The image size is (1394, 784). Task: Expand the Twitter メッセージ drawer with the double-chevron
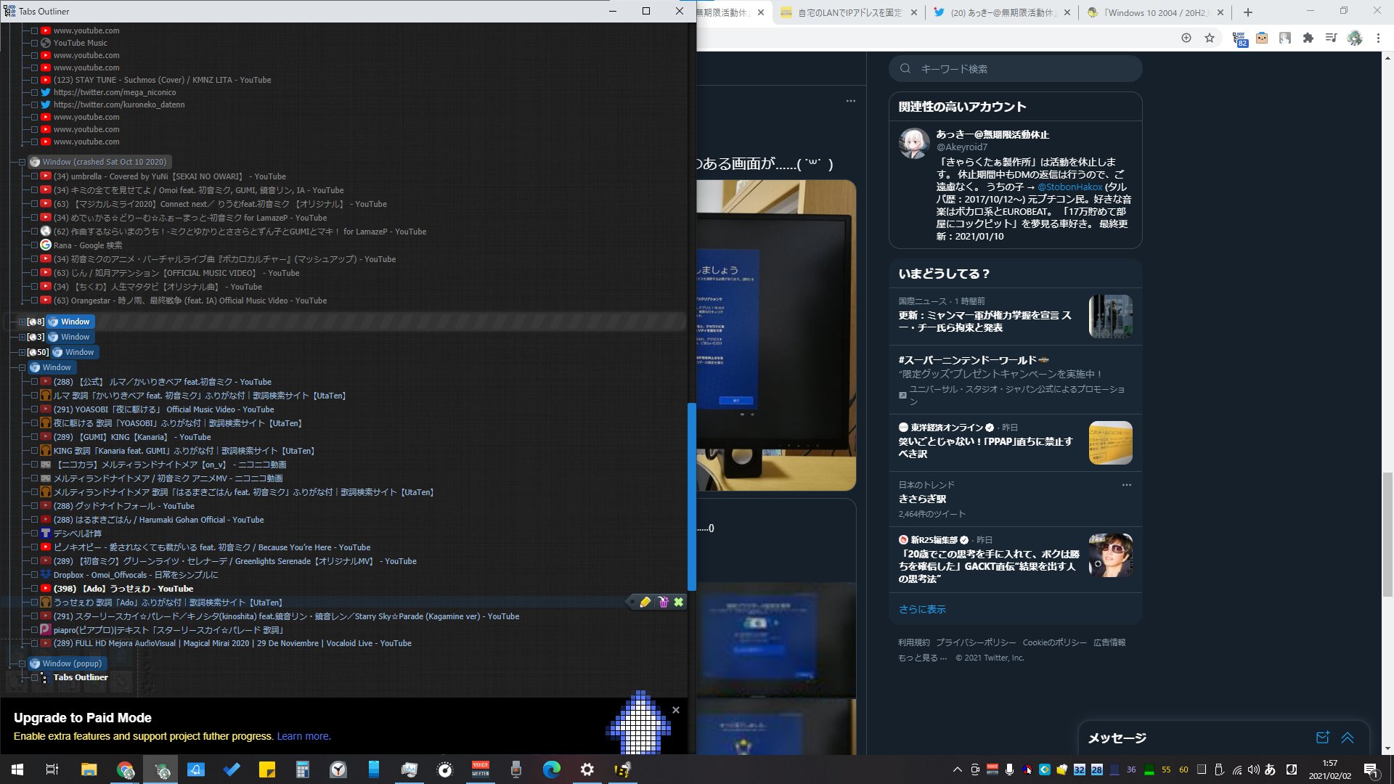point(1348,738)
